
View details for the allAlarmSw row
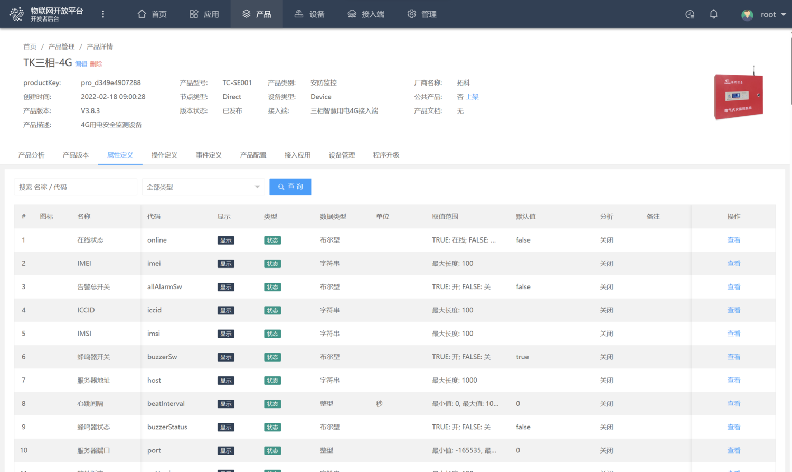(733, 286)
